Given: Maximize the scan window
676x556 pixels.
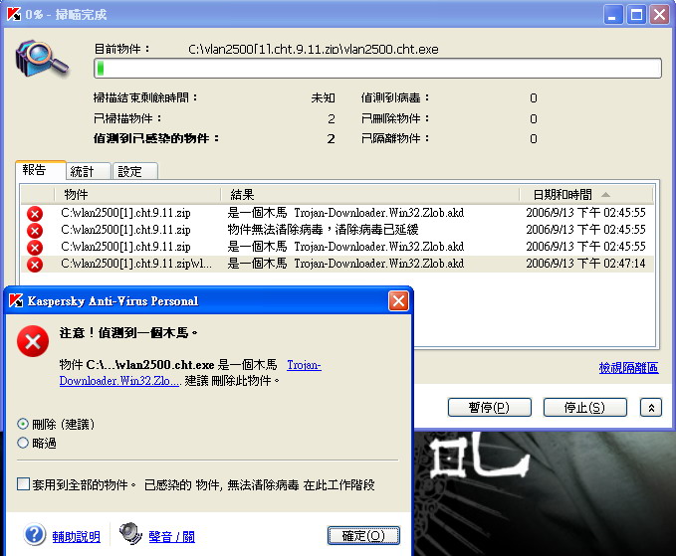Looking at the screenshot, I should (636, 15).
